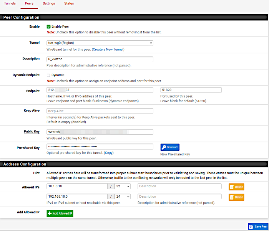Click the Generate pre-shared key button
Image resolution: width=269 pixels, height=231 pixels.
tap(170, 147)
